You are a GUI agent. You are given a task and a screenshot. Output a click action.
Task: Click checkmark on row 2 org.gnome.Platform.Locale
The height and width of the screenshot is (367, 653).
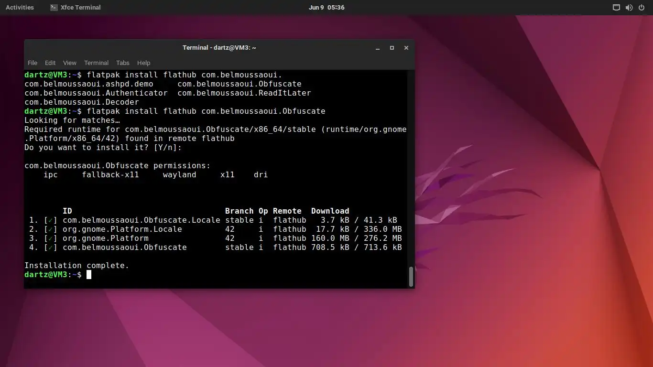point(51,229)
